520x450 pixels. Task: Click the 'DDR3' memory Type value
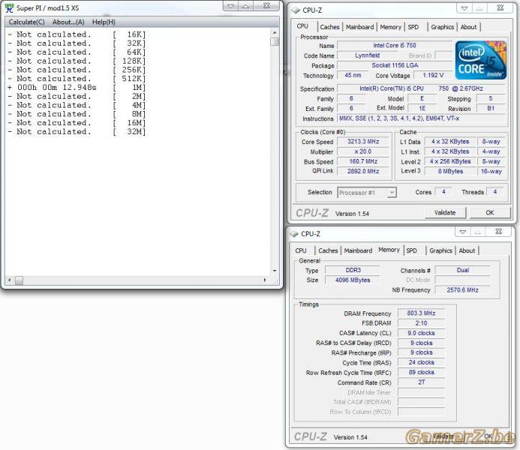(x=353, y=270)
